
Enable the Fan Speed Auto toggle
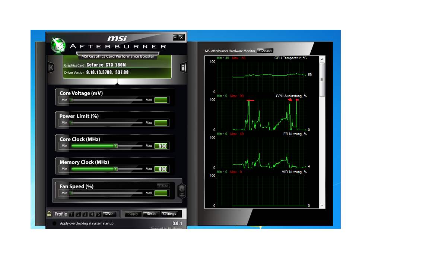point(163,186)
